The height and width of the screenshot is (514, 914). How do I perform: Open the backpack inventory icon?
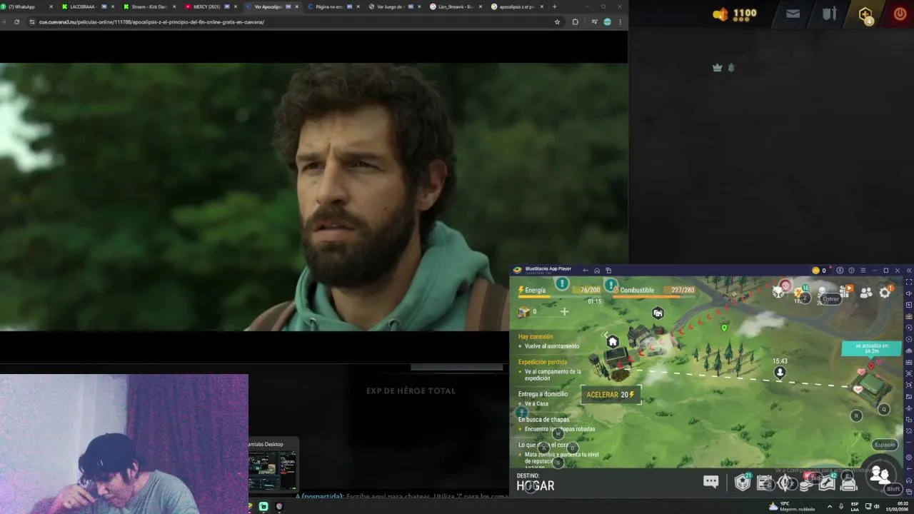(x=848, y=483)
